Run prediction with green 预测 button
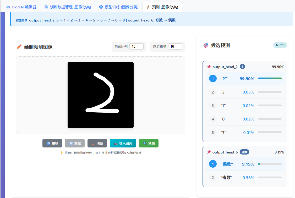 [149, 143]
